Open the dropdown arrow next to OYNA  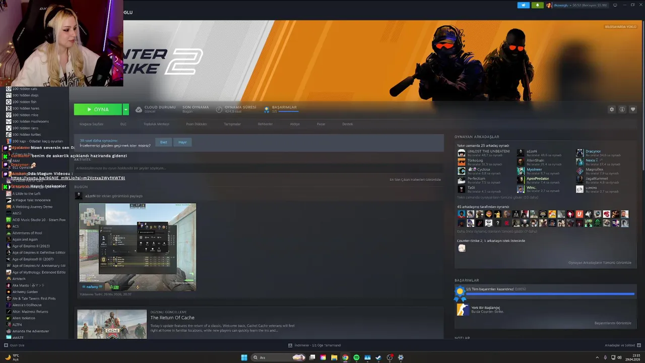point(125,109)
